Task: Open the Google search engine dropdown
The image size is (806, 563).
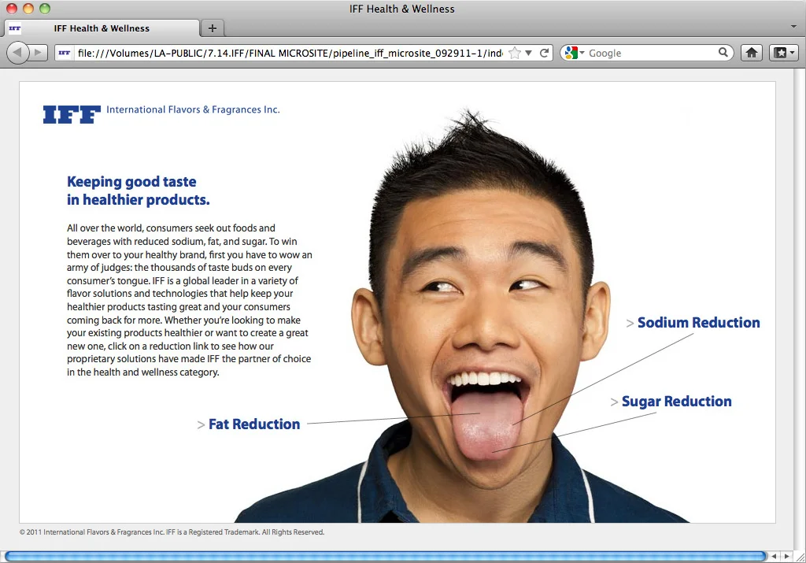Action: (x=575, y=53)
